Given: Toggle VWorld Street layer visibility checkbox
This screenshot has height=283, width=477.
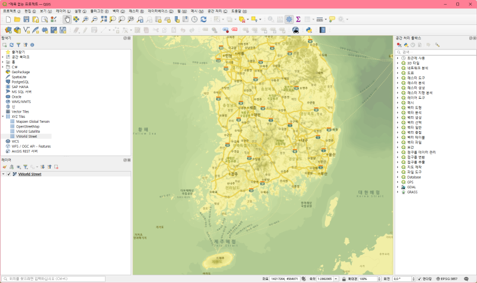Looking at the screenshot, I should point(9,174).
